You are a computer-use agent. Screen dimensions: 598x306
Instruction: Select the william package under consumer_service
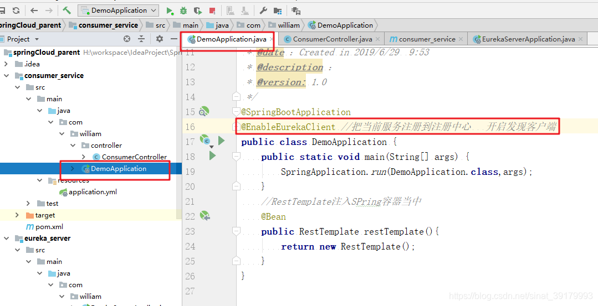pyautogui.click(x=90, y=133)
